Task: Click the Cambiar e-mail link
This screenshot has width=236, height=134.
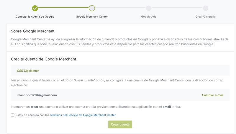Action: click(213, 95)
